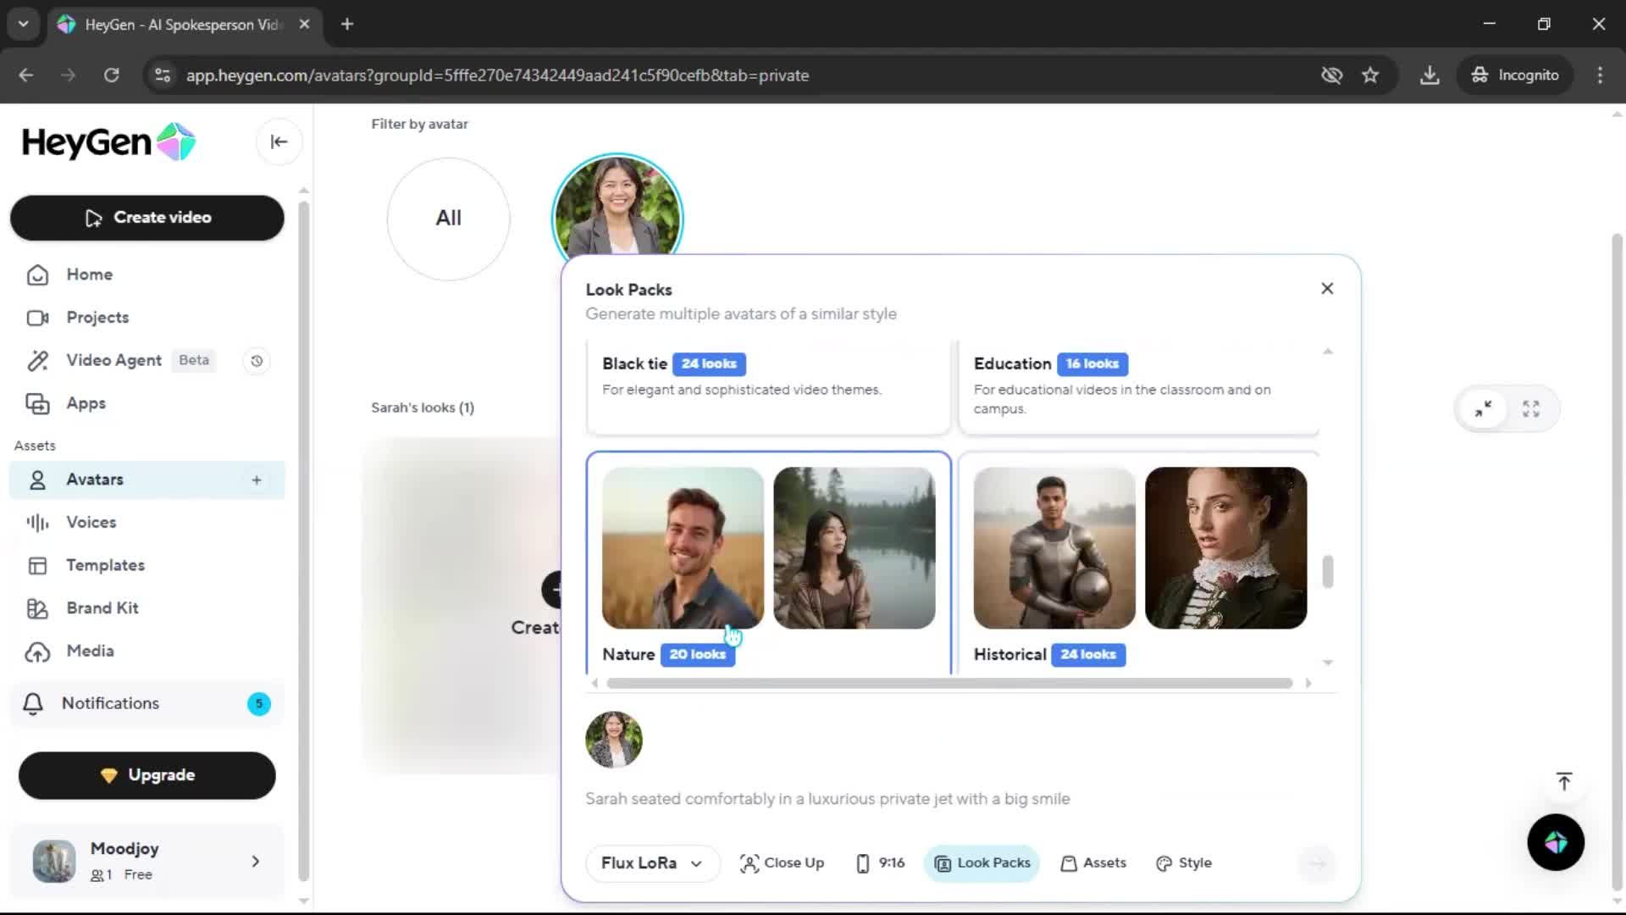Select Close Up framing option
The height and width of the screenshot is (915, 1626).
pyautogui.click(x=781, y=862)
